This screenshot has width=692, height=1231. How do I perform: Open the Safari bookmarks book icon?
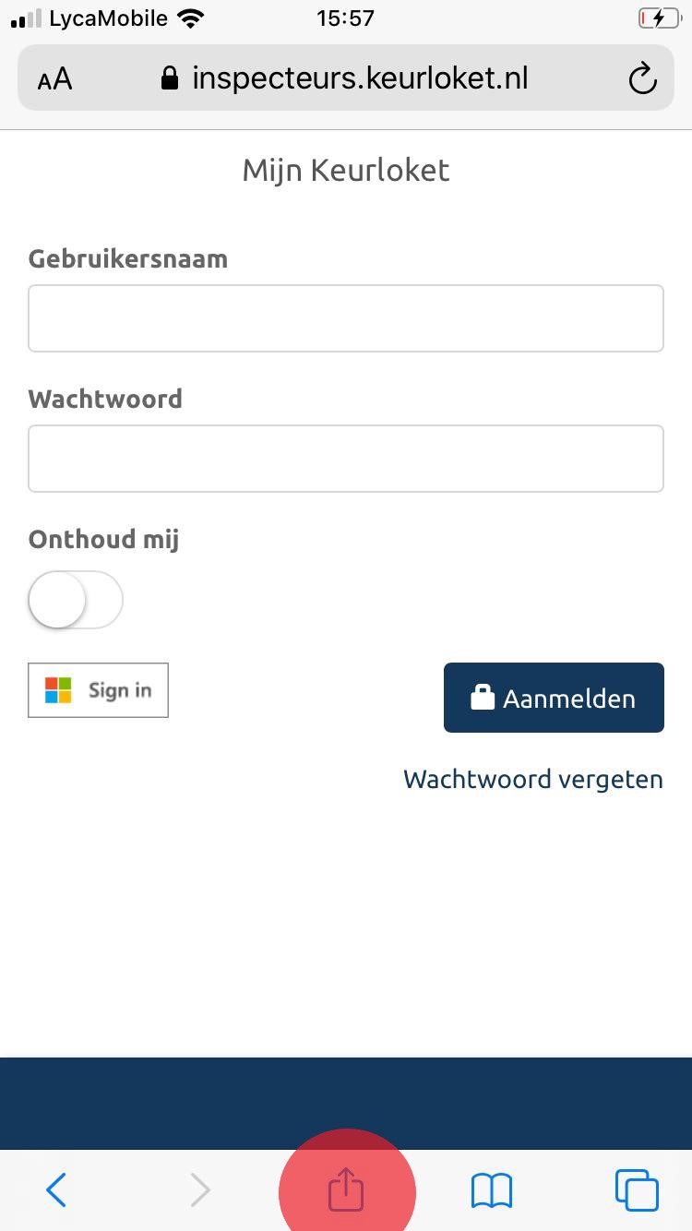pos(492,1190)
